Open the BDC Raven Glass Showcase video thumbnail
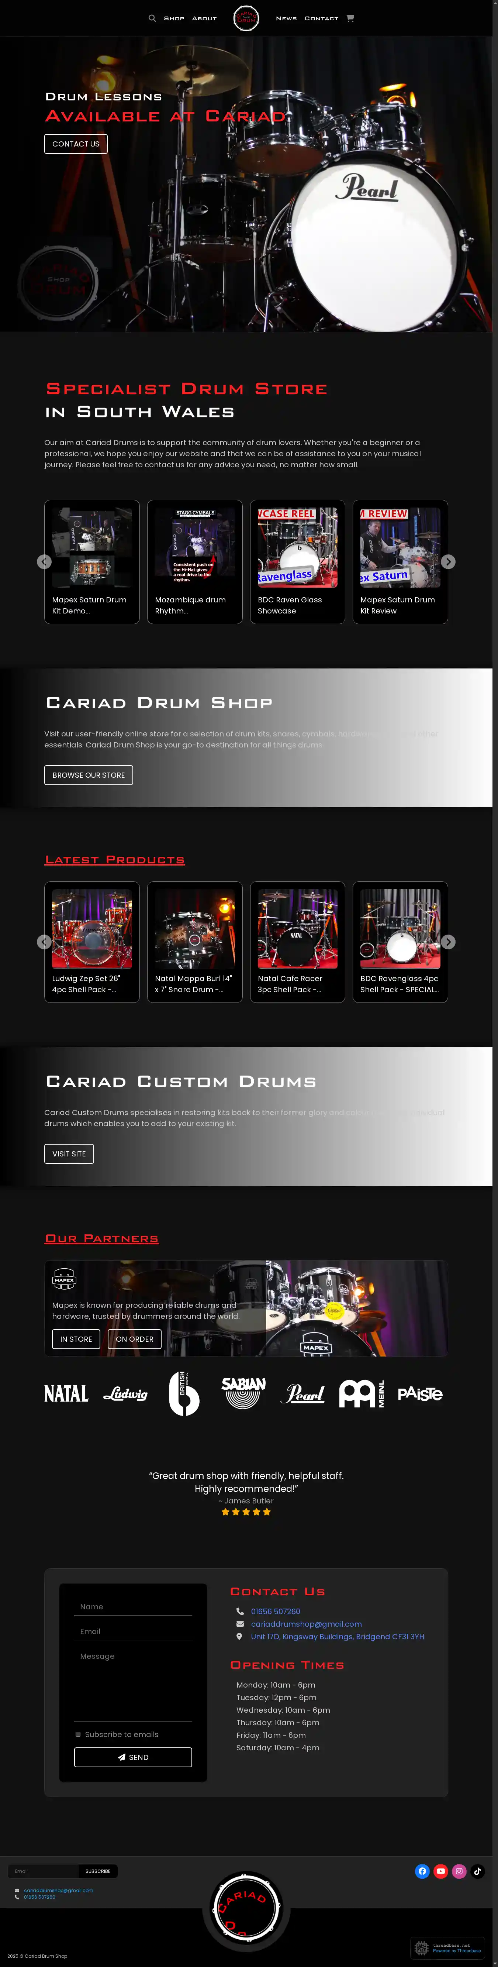The height and width of the screenshot is (1967, 498). pyautogui.click(x=297, y=561)
